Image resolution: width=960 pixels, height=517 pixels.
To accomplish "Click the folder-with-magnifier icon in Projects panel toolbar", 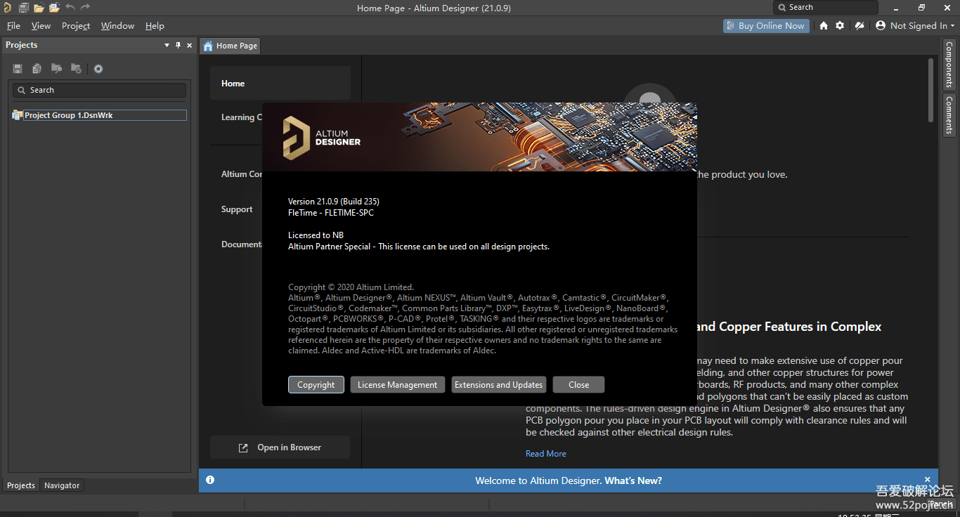I will coord(56,69).
